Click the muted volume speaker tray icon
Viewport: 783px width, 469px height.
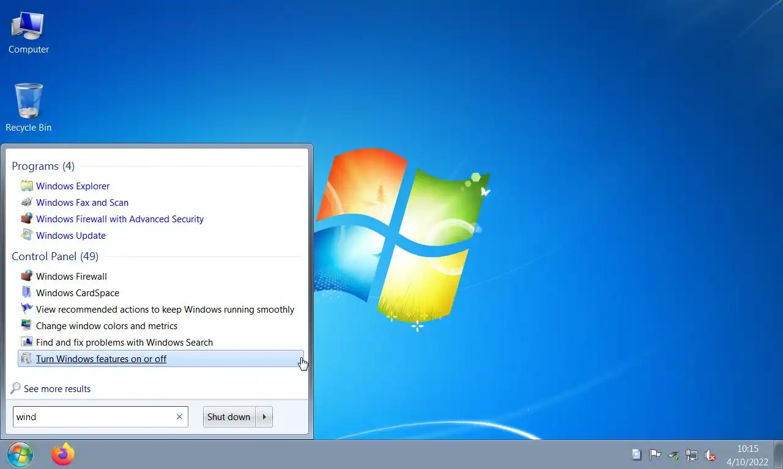point(710,454)
